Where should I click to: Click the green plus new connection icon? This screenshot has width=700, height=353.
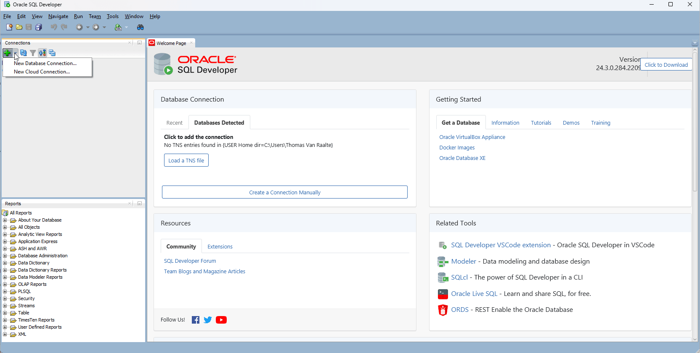7,53
